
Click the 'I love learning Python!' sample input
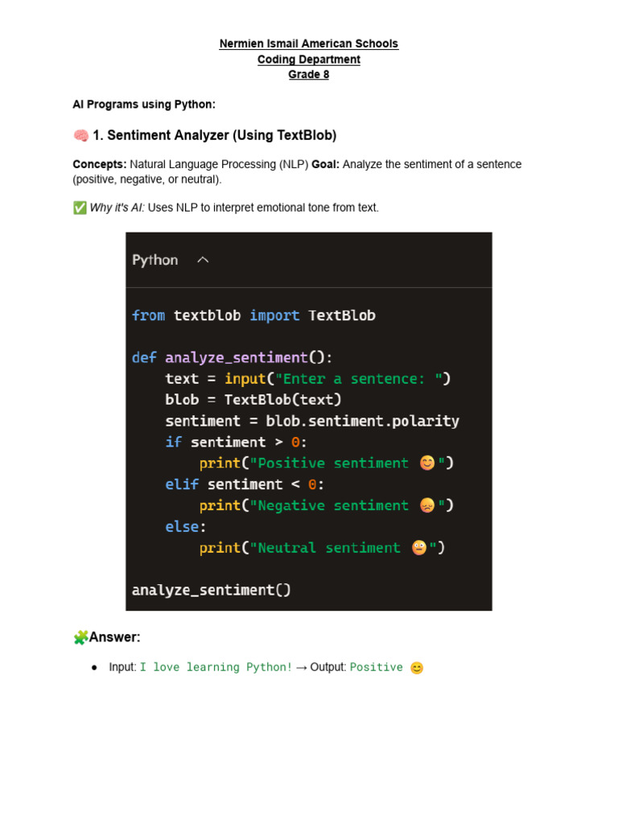216,667
